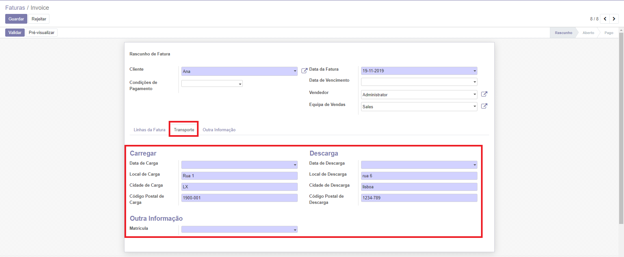Open the Data de Carga date dropdown
624x257 pixels.
[295, 165]
